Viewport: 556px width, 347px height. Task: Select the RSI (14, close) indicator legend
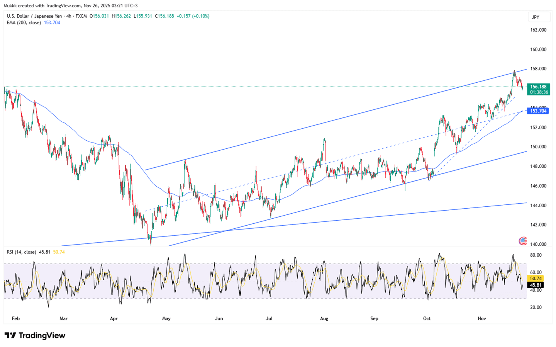[22, 252]
